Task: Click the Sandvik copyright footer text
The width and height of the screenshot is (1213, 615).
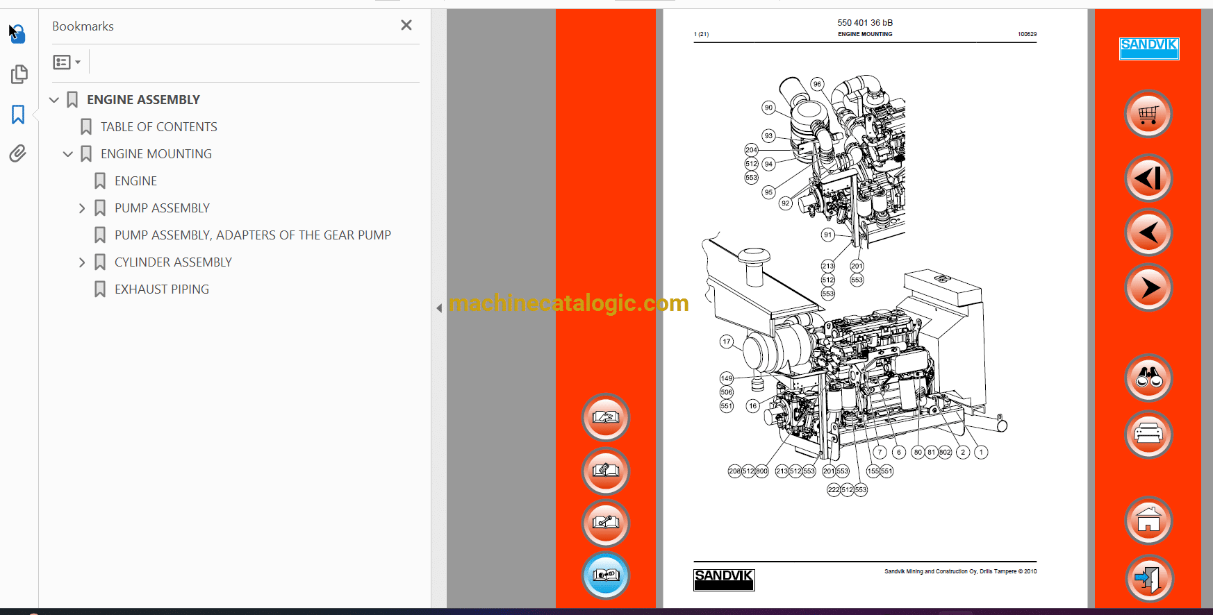Action: [x=960, y=572]
